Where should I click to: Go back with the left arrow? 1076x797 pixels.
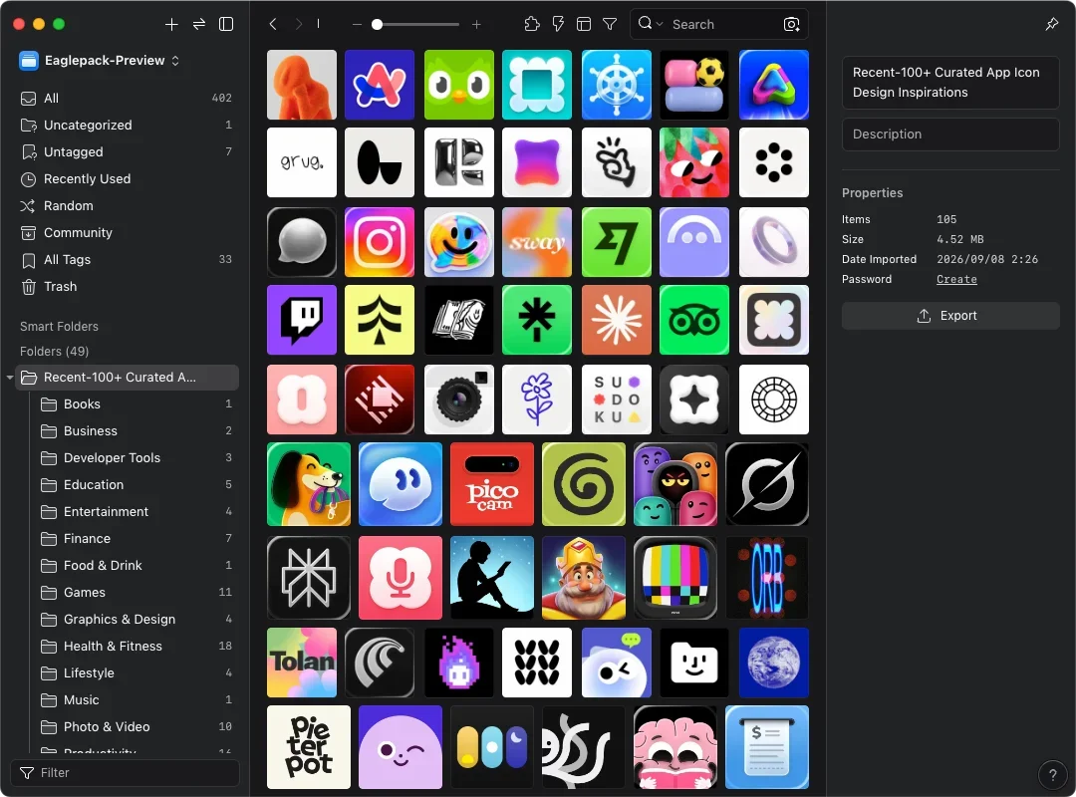tap(273, 24)
